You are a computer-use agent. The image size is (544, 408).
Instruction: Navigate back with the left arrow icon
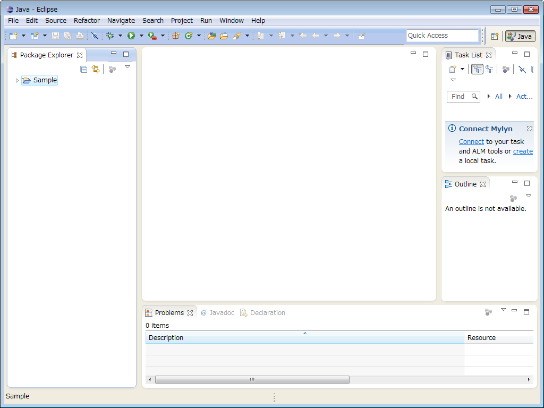316,36
